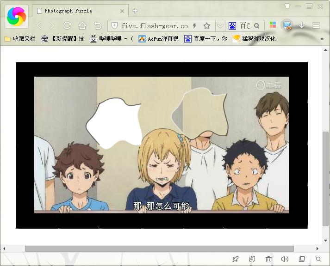
Task: Open the downloads arrow icon
Action: 302,25
